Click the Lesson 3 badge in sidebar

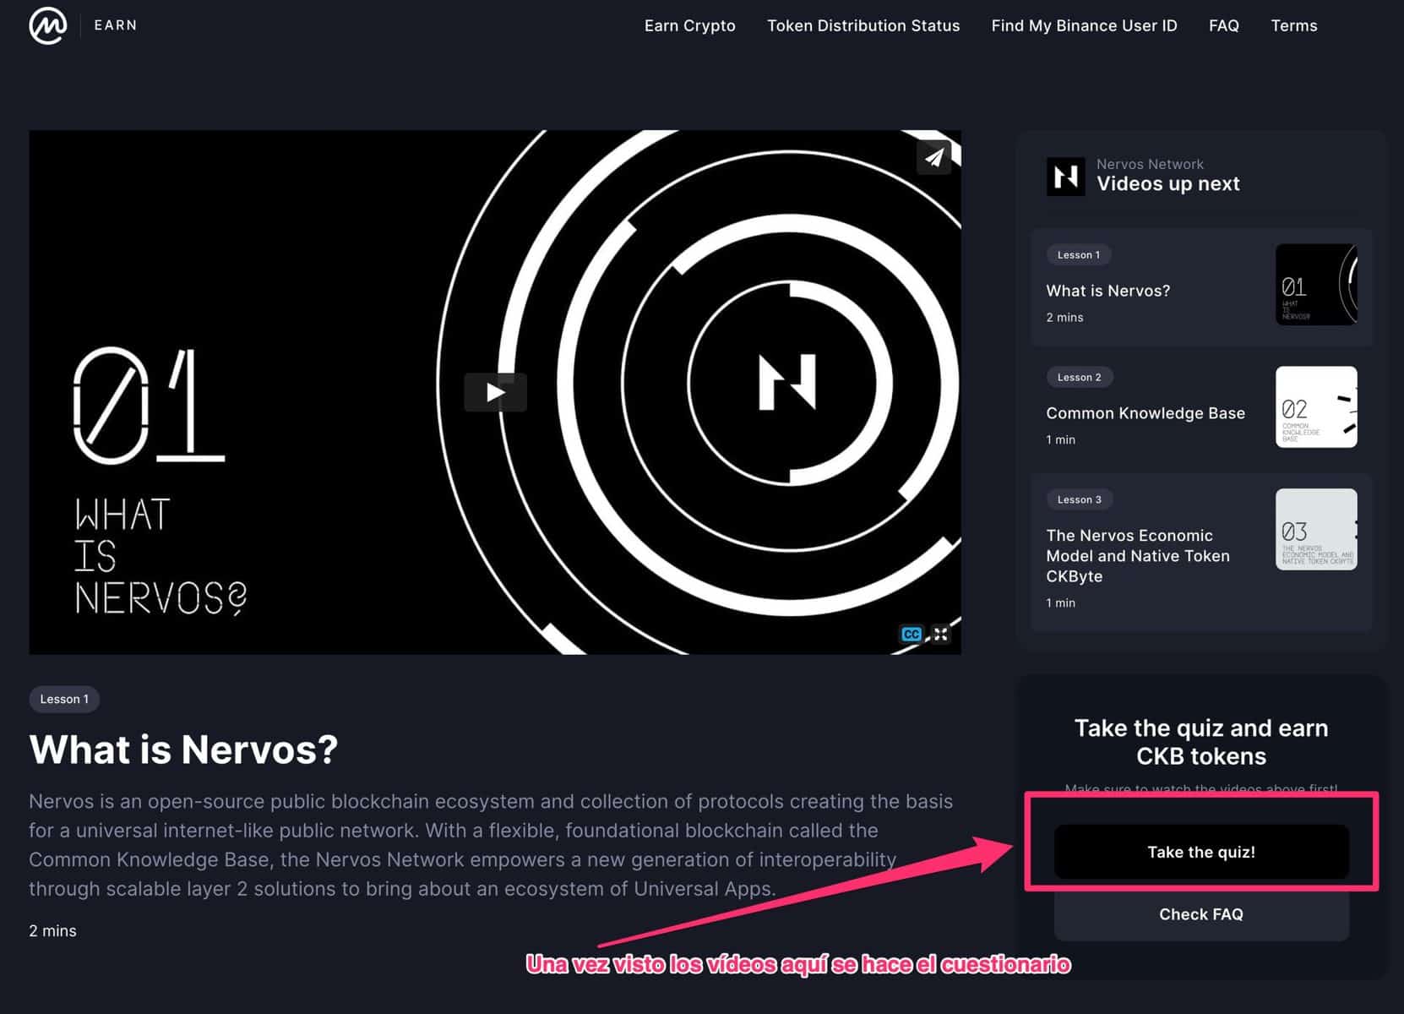[x=1079, y=499]
